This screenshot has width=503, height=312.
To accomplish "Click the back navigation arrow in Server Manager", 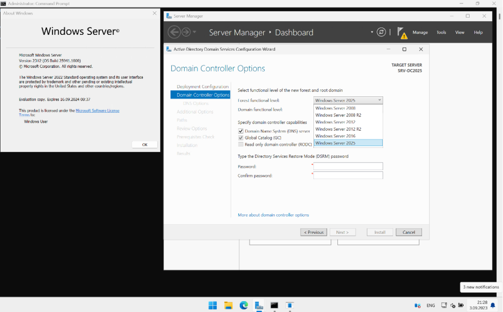I will pos(174,31).
